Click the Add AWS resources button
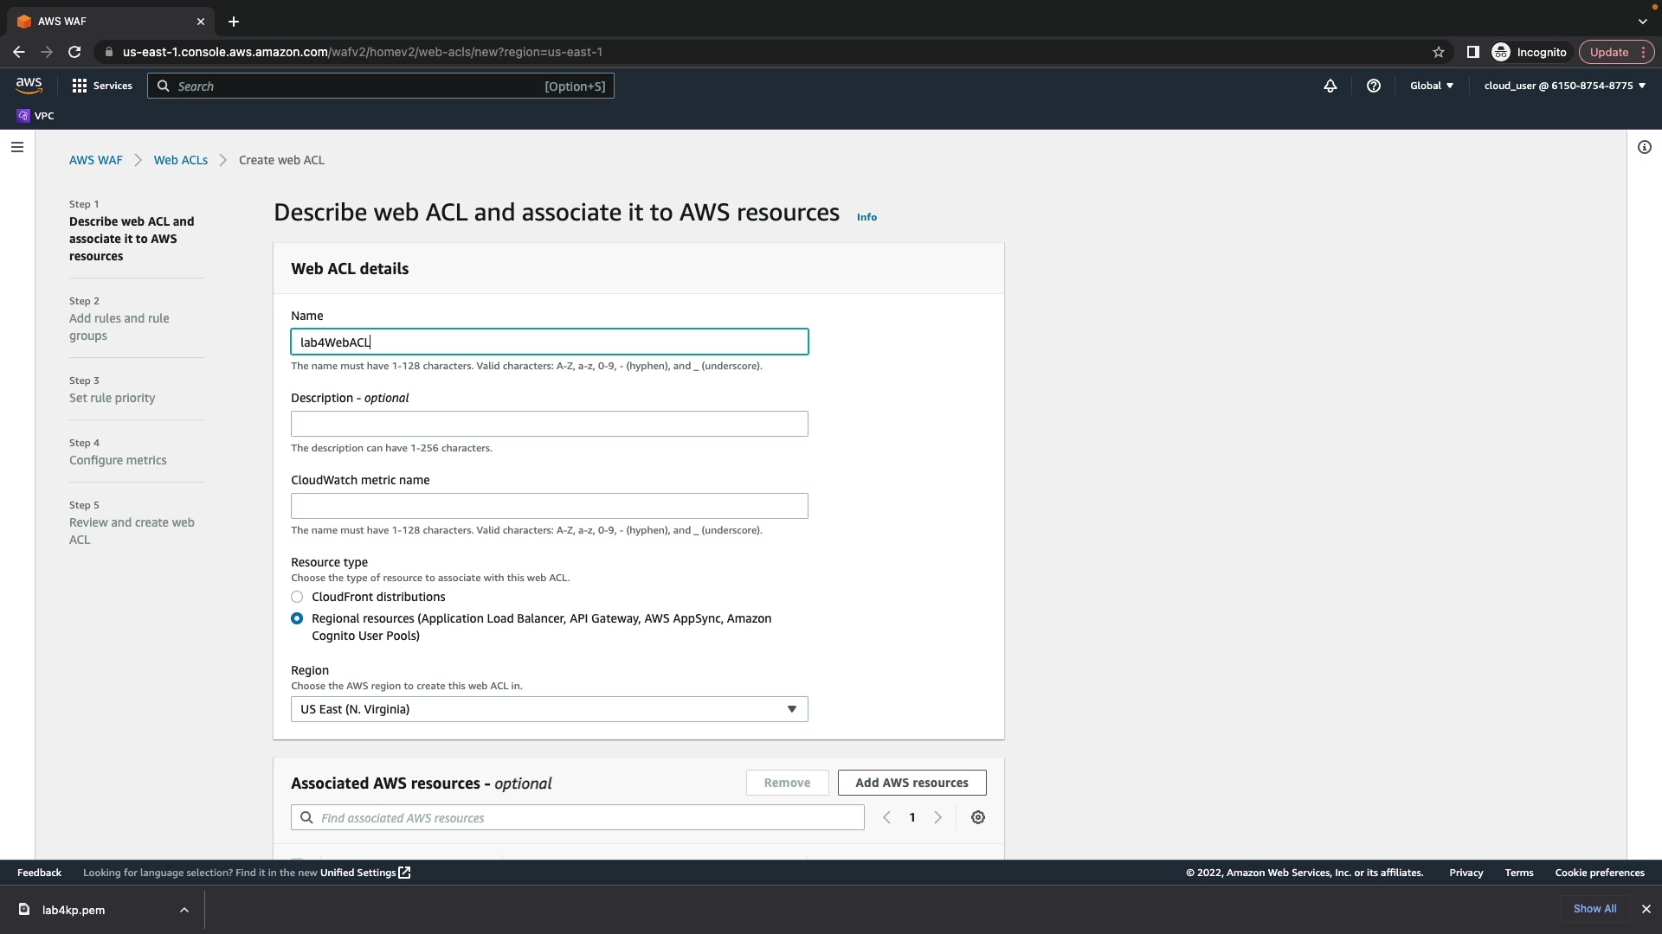1662x934 pixels. [x=912, y=783]
